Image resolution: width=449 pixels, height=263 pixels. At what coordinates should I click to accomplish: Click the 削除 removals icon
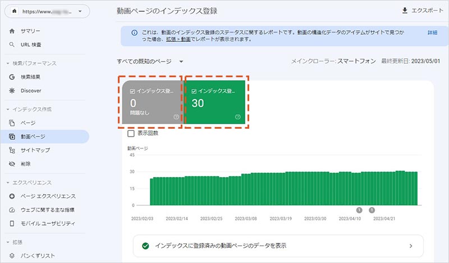(x=12, y=164)
